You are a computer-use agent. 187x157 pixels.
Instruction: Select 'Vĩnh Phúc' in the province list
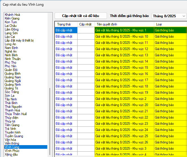click(12, 151)
